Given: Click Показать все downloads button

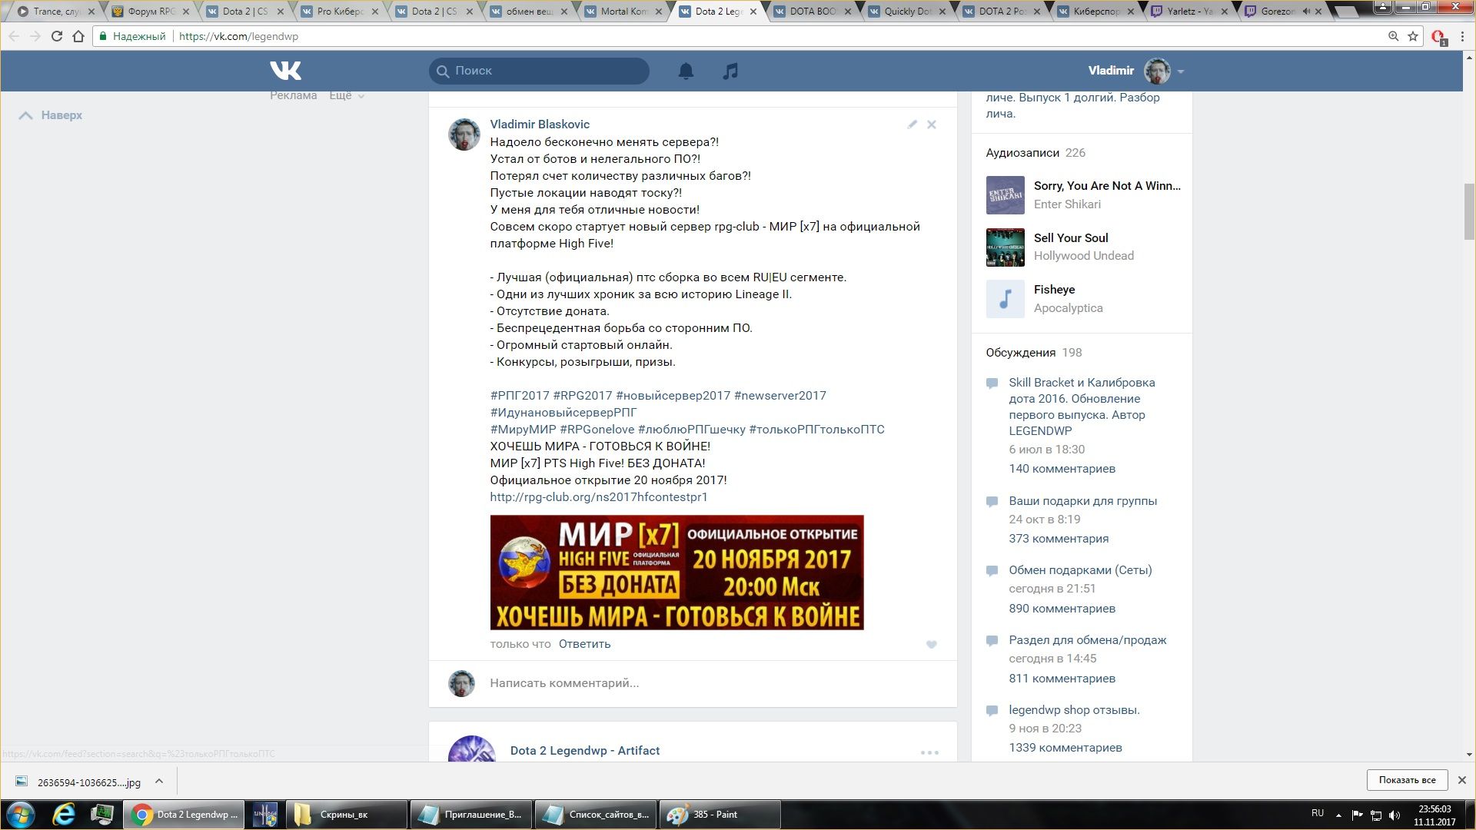Looking at the screenshot, I should 1407,780.
